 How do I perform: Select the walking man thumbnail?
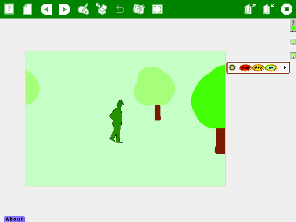click(x=293, y=22)
